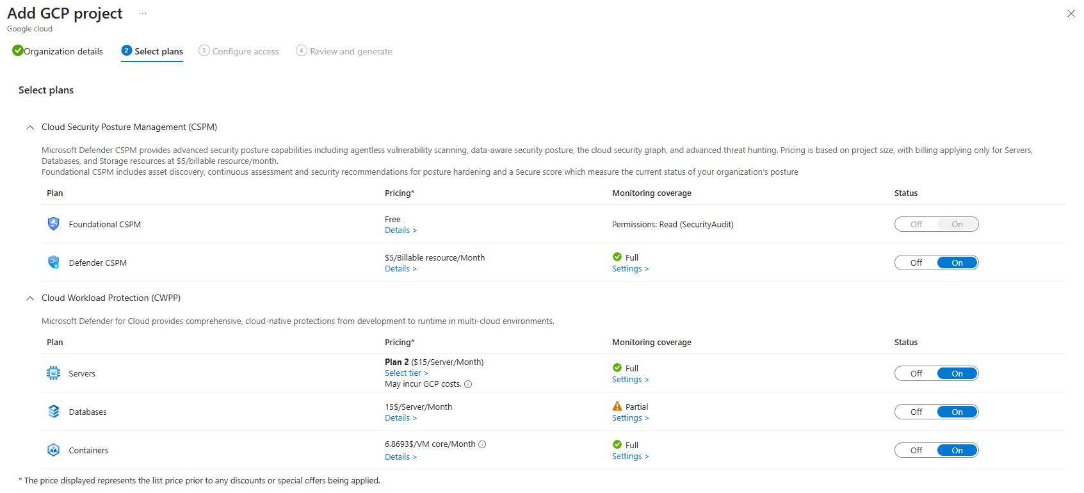Disable the Containers plan with Off
Screen dimensions: 1084x493
click(x=916, y=450)
